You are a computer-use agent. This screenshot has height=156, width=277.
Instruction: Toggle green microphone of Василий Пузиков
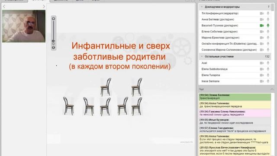click(268, 25)
